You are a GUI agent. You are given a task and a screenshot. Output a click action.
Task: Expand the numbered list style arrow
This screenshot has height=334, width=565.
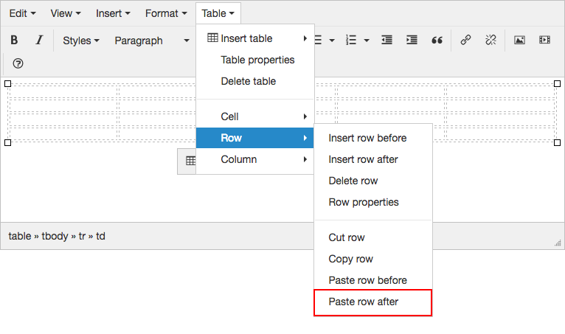point(367,41)
